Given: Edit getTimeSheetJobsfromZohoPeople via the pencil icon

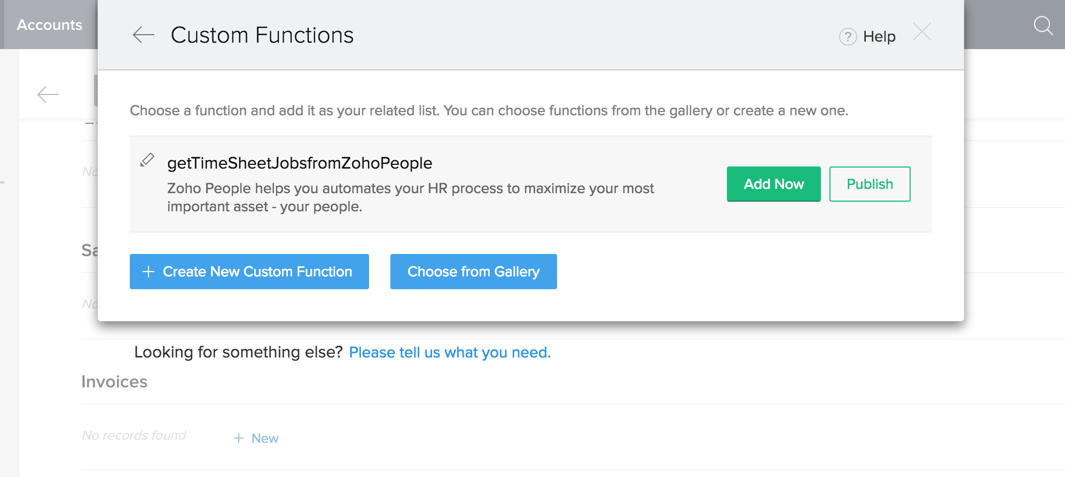Looking at the screenshot, I should [x=147, y=160].
